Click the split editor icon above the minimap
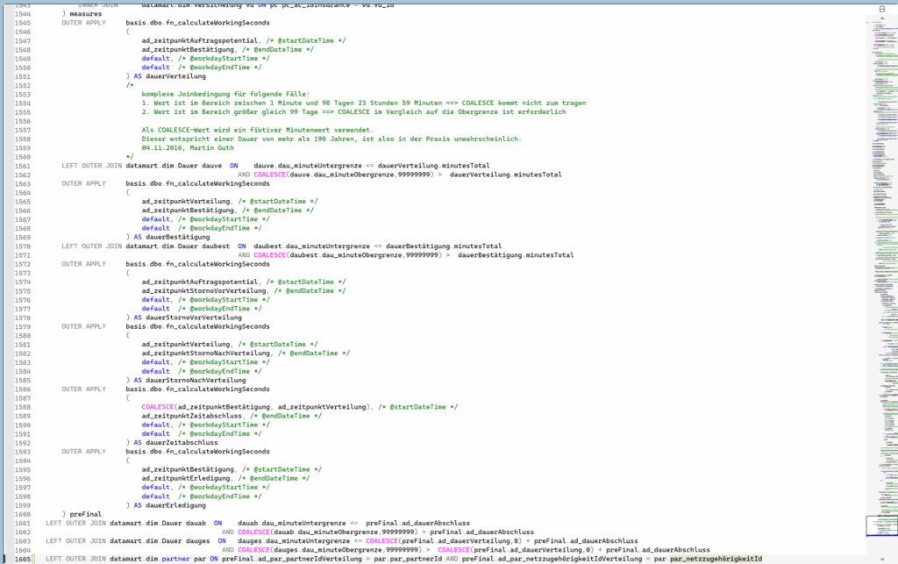 pos(882,9)
